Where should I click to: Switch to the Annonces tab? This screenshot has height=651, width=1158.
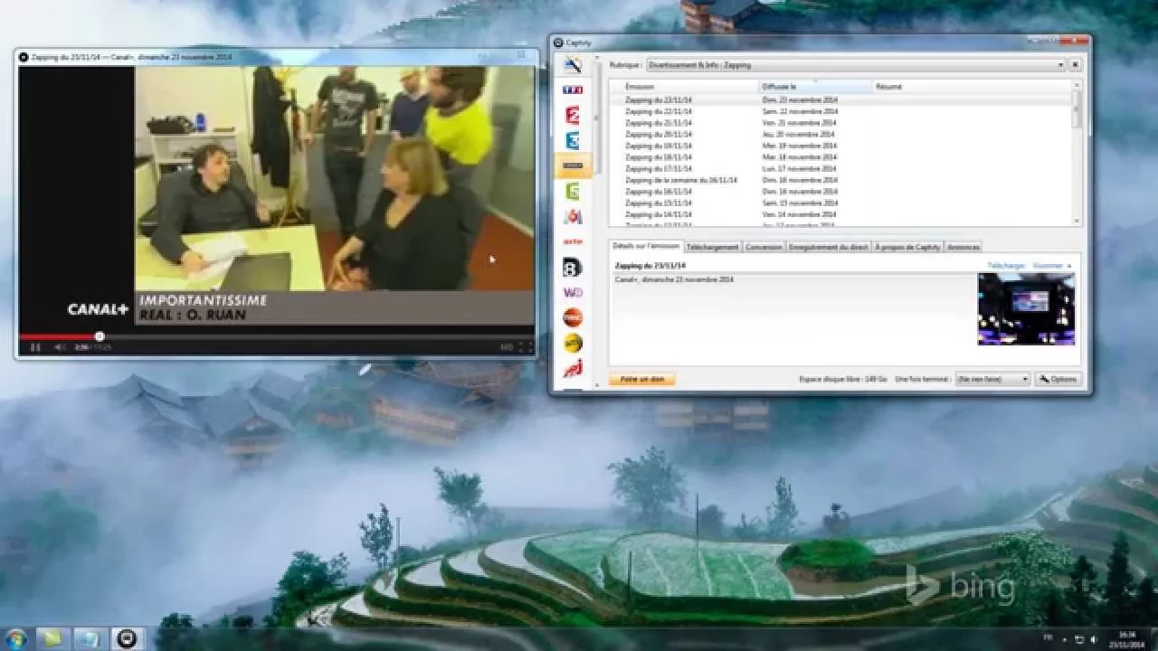point(963,247)
